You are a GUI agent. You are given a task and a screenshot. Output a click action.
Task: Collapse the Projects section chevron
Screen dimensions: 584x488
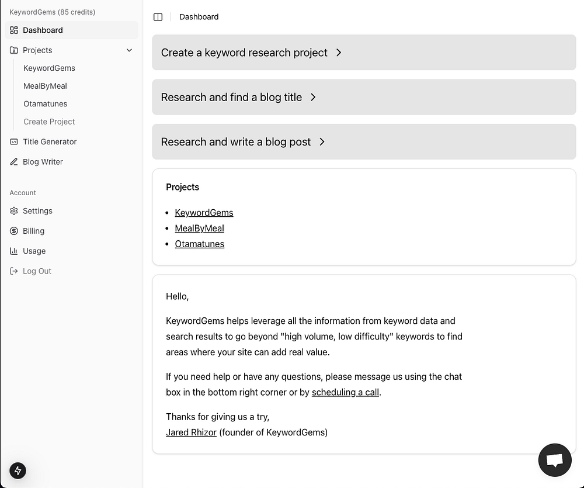click(130, 50)
